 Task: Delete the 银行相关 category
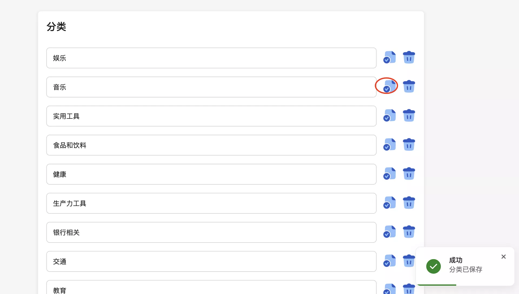click(x=409, y=232)
